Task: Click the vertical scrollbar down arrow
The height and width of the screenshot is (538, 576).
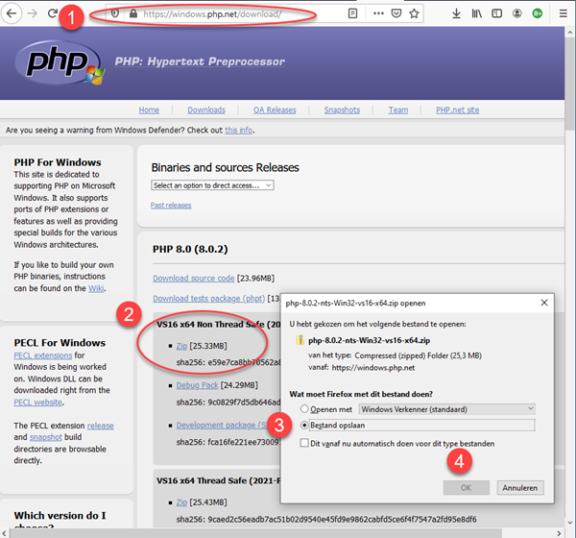Action: click(570, 523)
